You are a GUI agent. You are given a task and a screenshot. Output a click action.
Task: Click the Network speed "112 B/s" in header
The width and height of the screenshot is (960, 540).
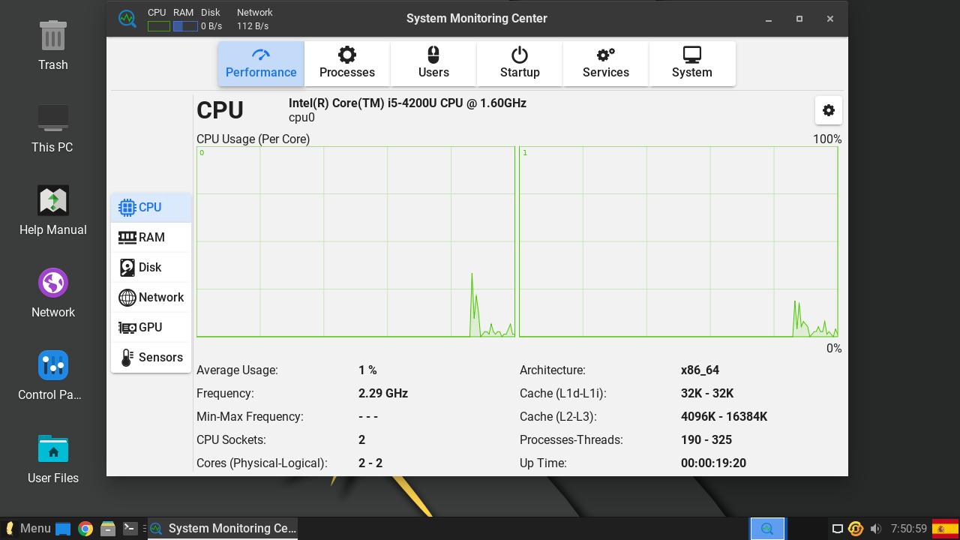[x=253, y=26]
